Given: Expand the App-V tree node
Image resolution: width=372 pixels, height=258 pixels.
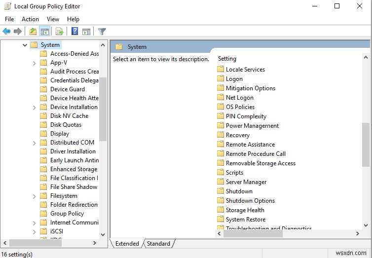Looking at the screenshot, I should click(x=34, y=63).
